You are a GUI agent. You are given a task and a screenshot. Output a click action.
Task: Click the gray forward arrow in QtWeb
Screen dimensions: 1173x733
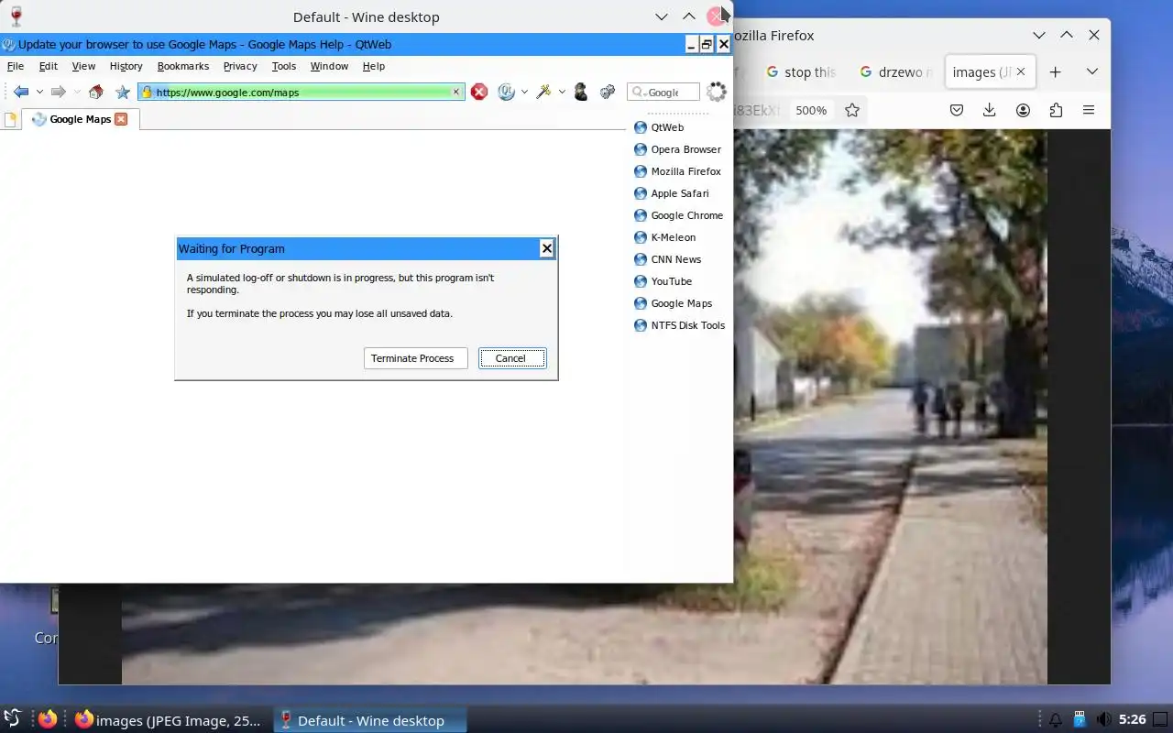click(x=58, y=92)
